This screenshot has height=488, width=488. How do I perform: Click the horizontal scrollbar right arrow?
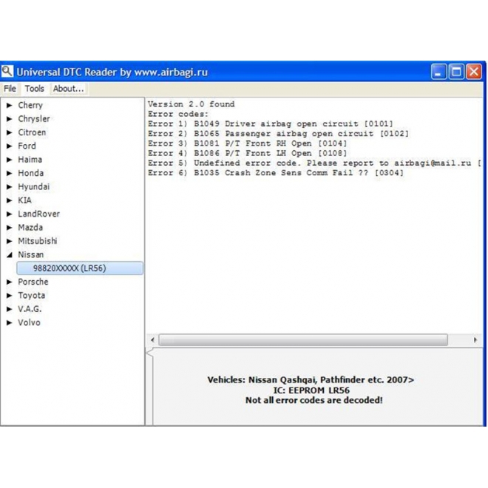pos(475,340)
